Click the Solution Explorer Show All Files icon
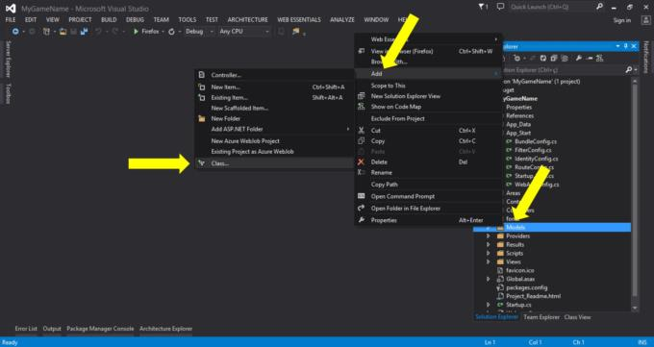This screenshot has height=347, width=654. click(565, 59)
